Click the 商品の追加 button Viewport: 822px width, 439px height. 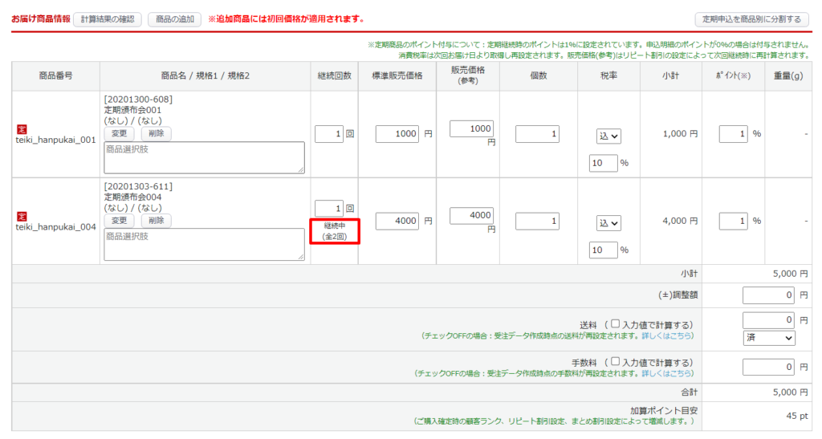click(x=174, y=18)
